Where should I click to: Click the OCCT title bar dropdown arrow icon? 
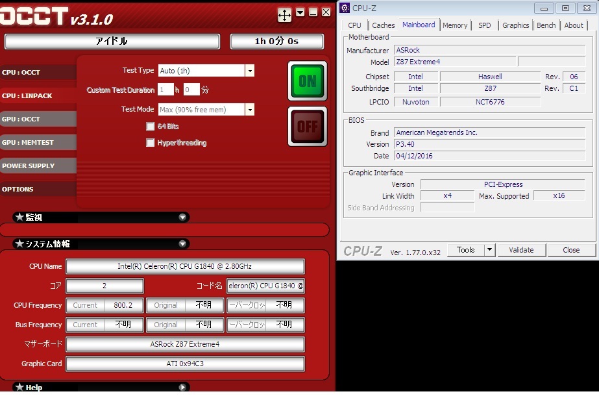tap(300, 12)
